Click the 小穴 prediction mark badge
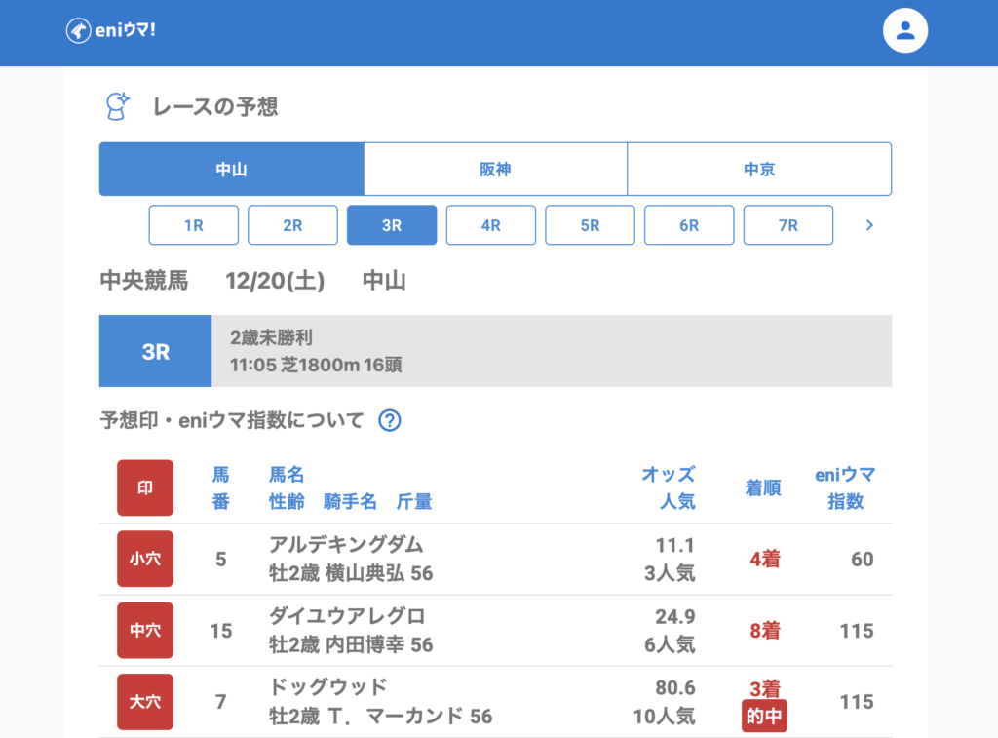Screen dimensions: 998x738 [145, 560]
